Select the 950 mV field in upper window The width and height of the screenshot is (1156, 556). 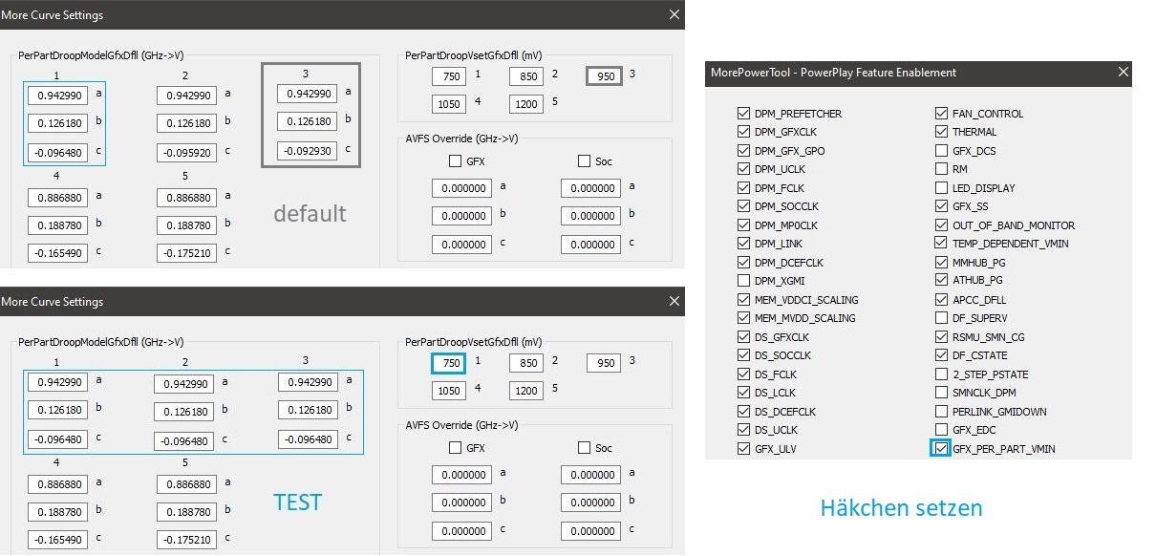point(604,75)
